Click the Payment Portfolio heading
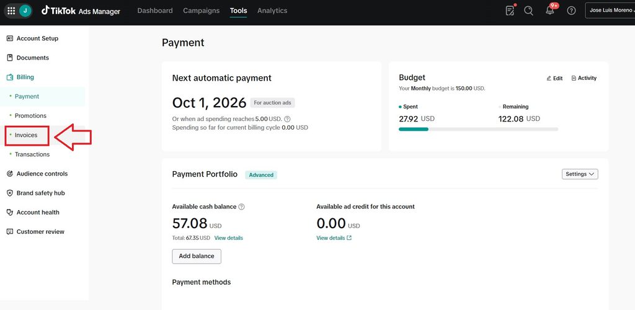The width and height of the screenshot is (635, 310). tap(205, 174)
